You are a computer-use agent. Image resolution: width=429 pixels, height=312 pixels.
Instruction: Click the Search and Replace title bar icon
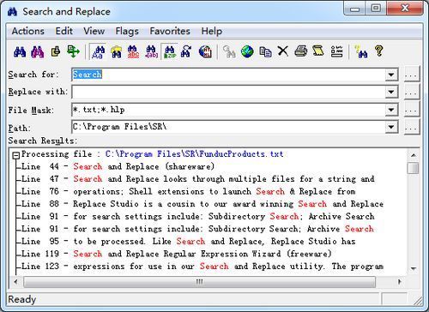pos(12,12)
